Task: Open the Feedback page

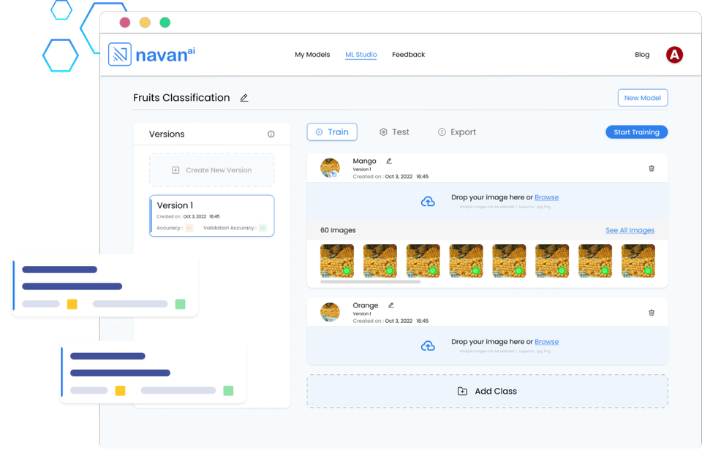Action: pyautogui.click(x=408, y=54)
